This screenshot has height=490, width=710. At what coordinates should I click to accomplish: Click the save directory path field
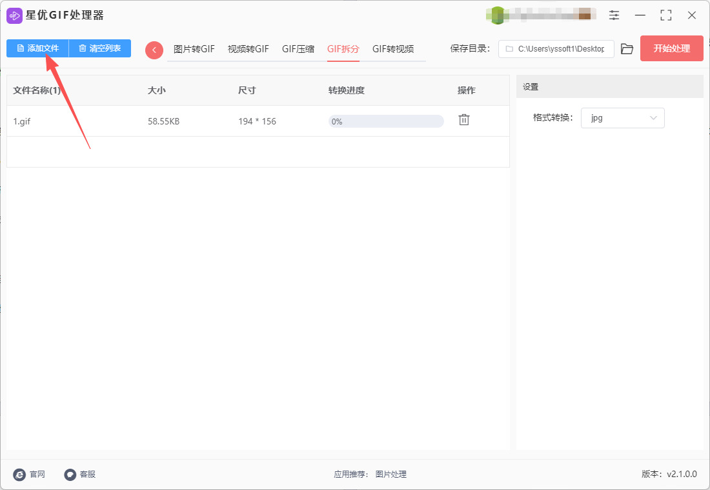coord(556,49)
